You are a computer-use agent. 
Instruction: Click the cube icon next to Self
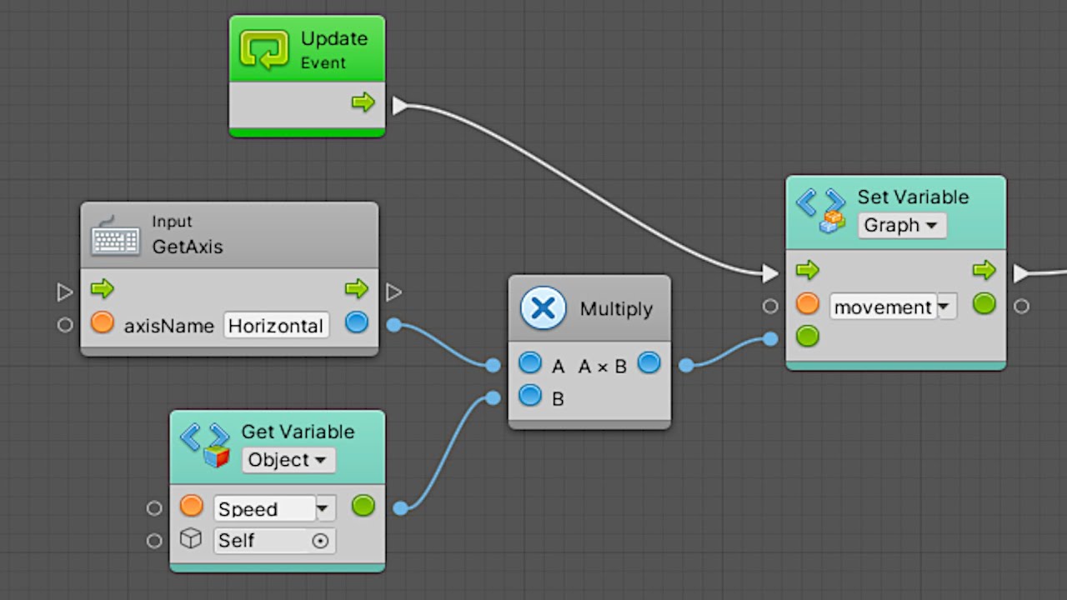[192, 539]
